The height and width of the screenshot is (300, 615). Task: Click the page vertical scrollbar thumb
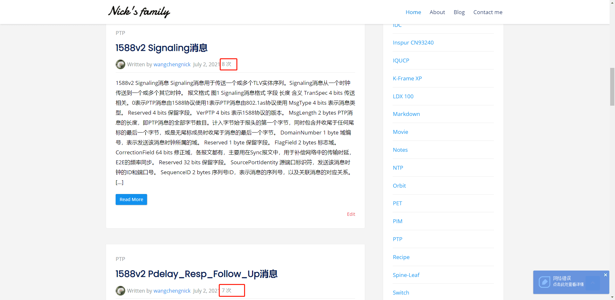pyautogui.click(x=612, y=86)
